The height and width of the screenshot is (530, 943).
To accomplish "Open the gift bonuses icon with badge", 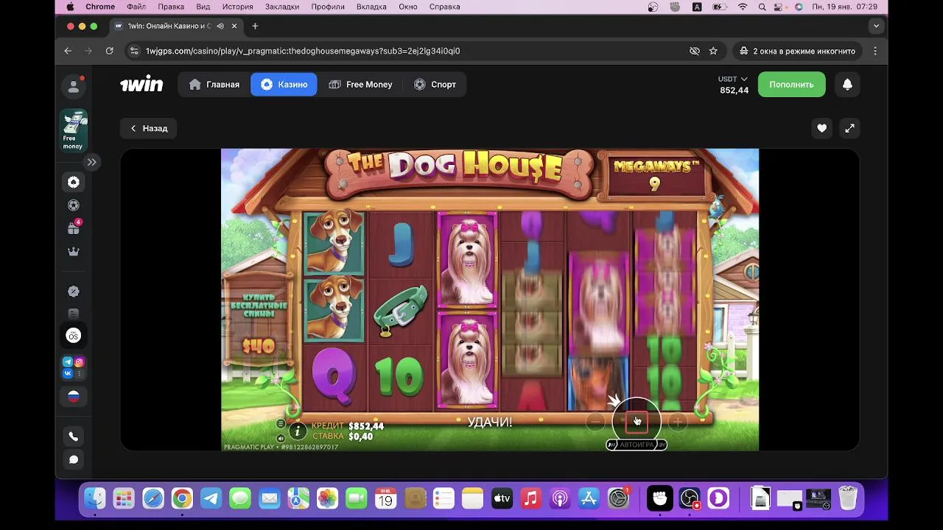I will coord(74,228).
